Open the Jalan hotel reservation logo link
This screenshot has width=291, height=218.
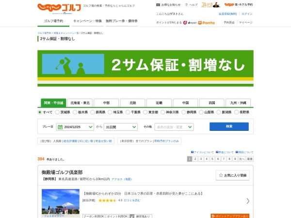239,5
